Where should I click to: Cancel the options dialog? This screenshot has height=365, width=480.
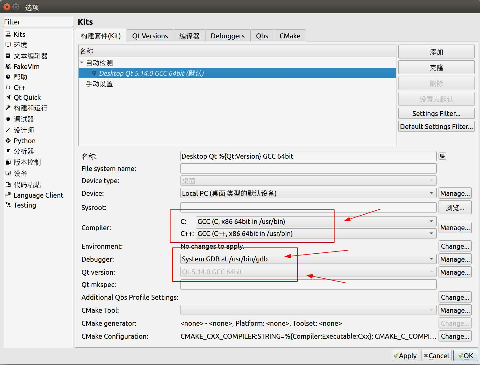[x=436, y=356]
